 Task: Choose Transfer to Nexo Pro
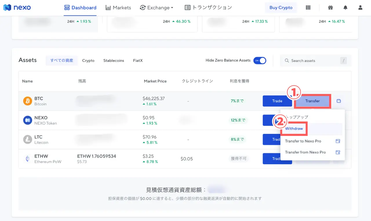coord(312,141)
